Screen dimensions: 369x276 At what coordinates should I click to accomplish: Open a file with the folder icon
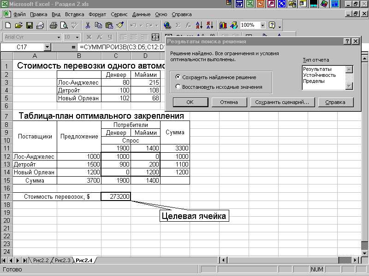(19, 25)
